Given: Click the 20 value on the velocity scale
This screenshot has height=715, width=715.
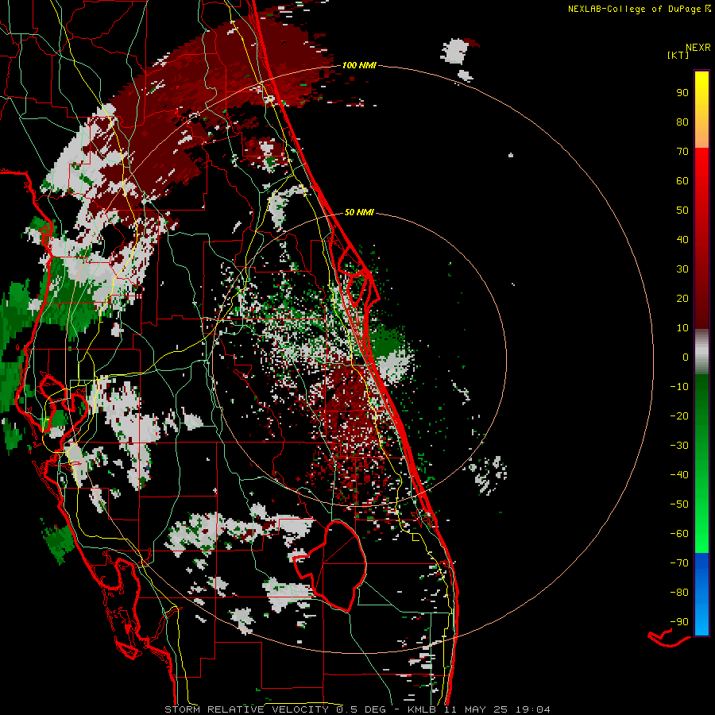Looking at the screenshot, I should coord(682,298).
